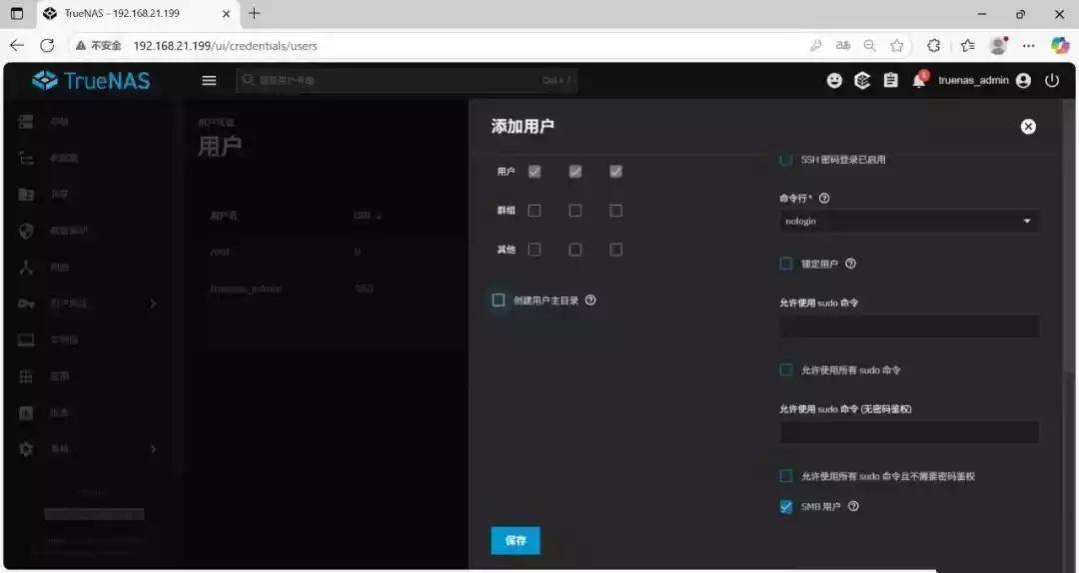Open the browser password key icon

pyautogui.click(x=816, y=45)
